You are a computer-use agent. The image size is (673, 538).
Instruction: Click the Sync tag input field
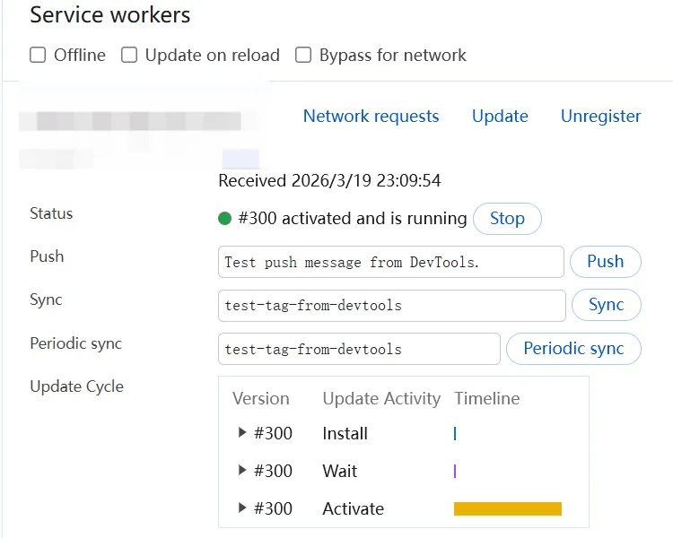(x=391, y=305)
